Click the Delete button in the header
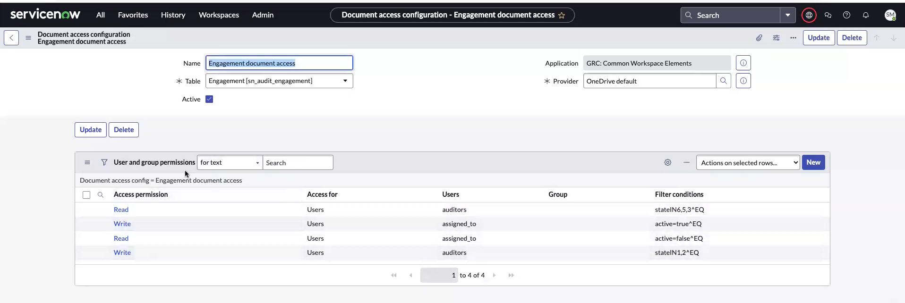The width and height of the screenshot is (905, 303). (x=852, y=38)
